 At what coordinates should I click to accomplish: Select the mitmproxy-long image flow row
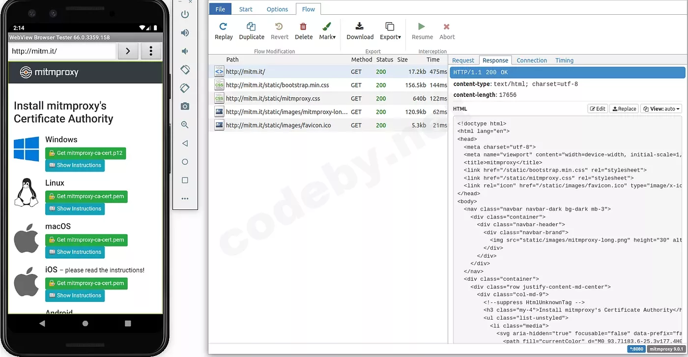[x=328, y=112]
